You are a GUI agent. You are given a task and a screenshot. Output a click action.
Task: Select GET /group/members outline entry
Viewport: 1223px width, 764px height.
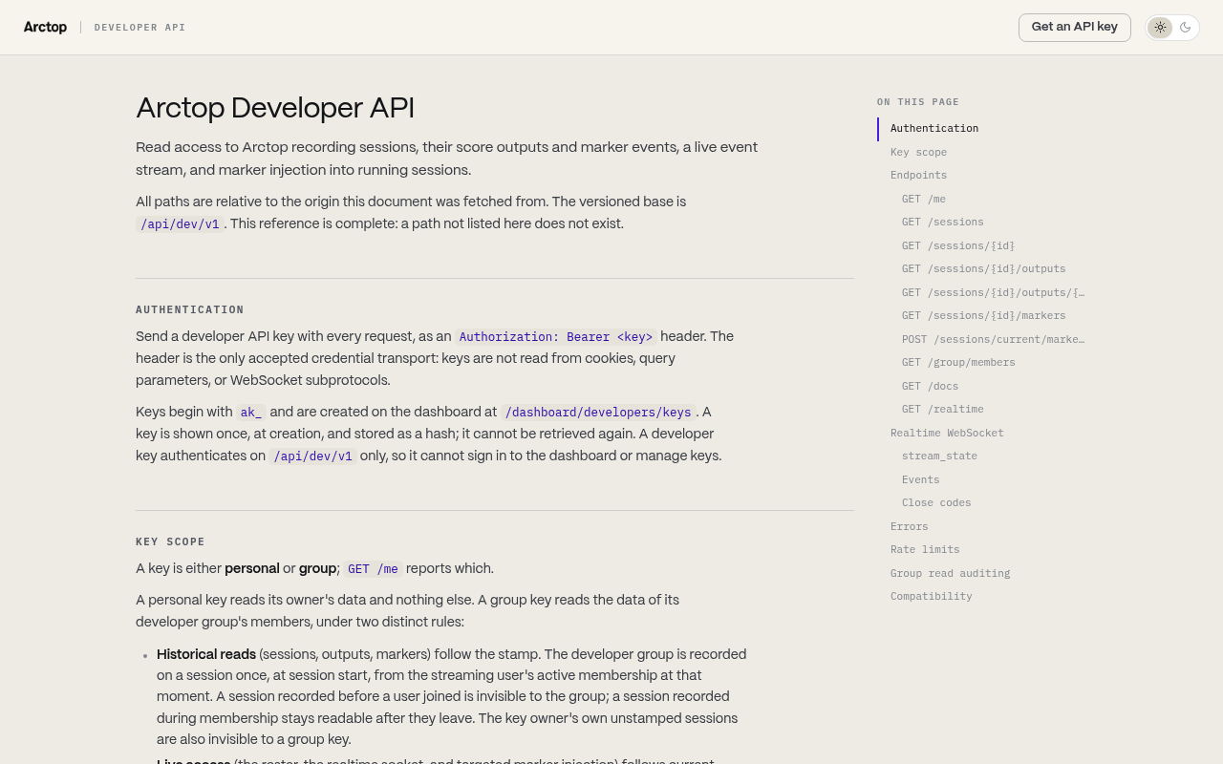(x=958, y=363)
